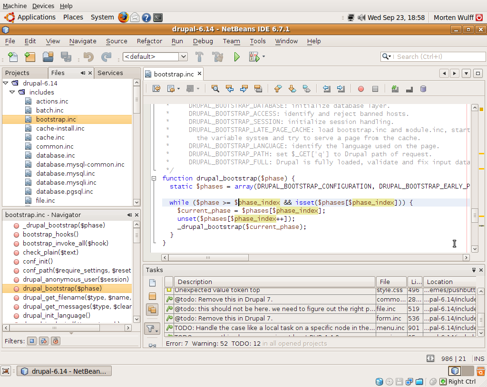This screenshot has width=487, height=387.
Task: Open the Refactor menu
Action: pos(149,41)
